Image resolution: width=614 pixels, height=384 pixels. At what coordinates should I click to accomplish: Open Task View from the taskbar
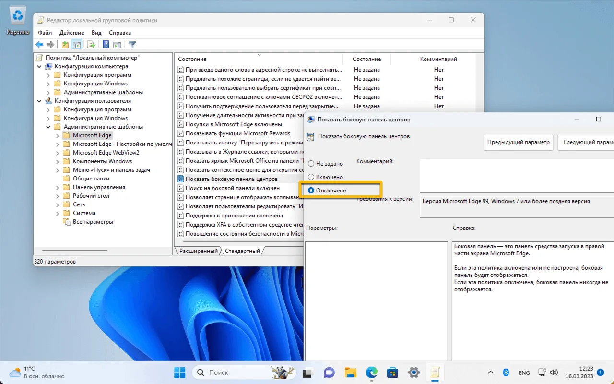[x=307, y=372]
